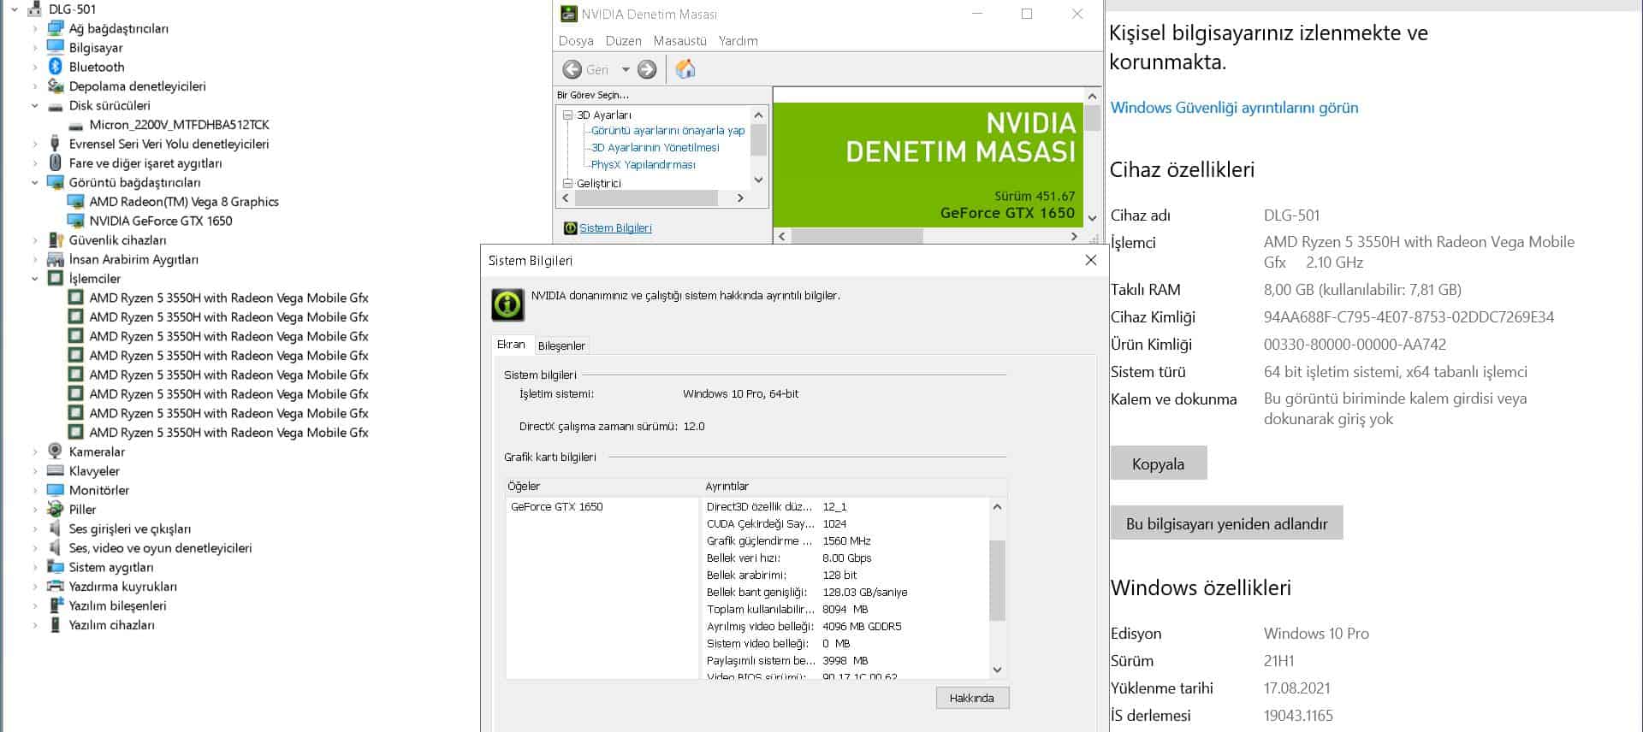Viewport: 1643px width, 732px height.
Task: Collapse the Disk sürücüleri node
Action: (x=35, y=106)
